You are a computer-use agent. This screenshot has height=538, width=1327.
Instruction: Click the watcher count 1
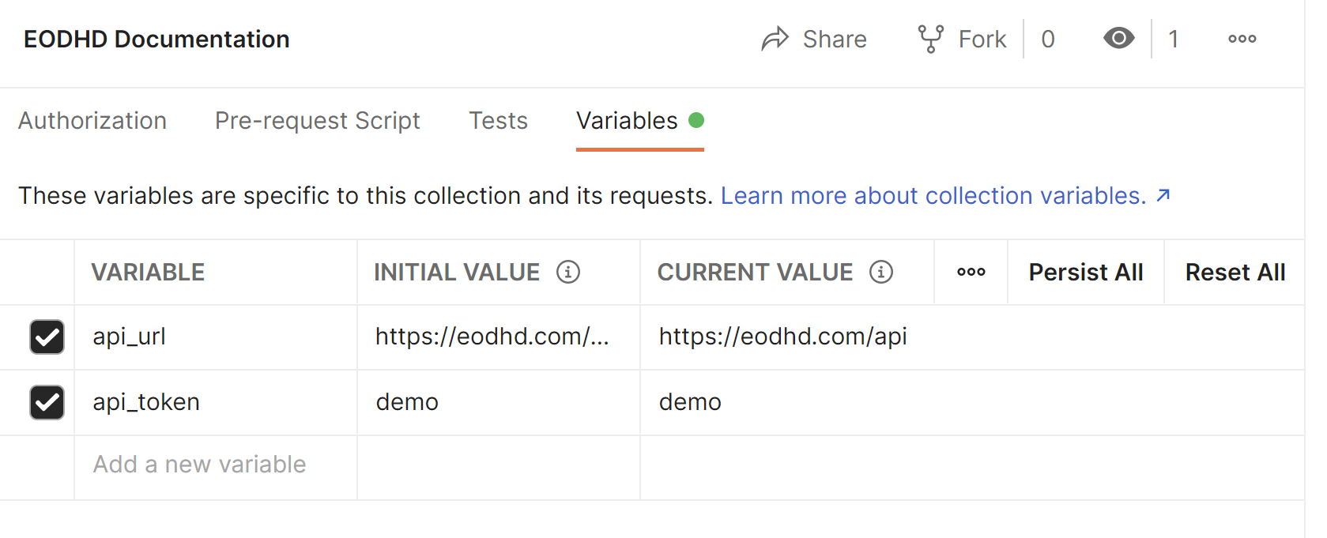pos(1174,39)
